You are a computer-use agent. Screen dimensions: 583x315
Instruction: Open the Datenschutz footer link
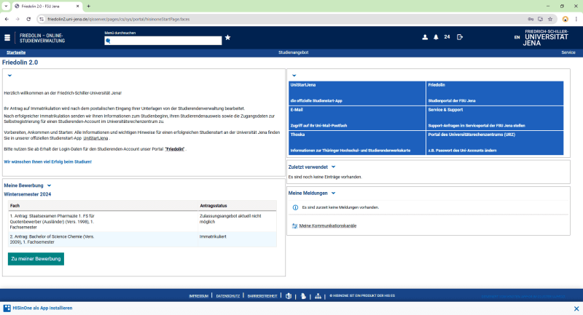click(x=228, y=295)
